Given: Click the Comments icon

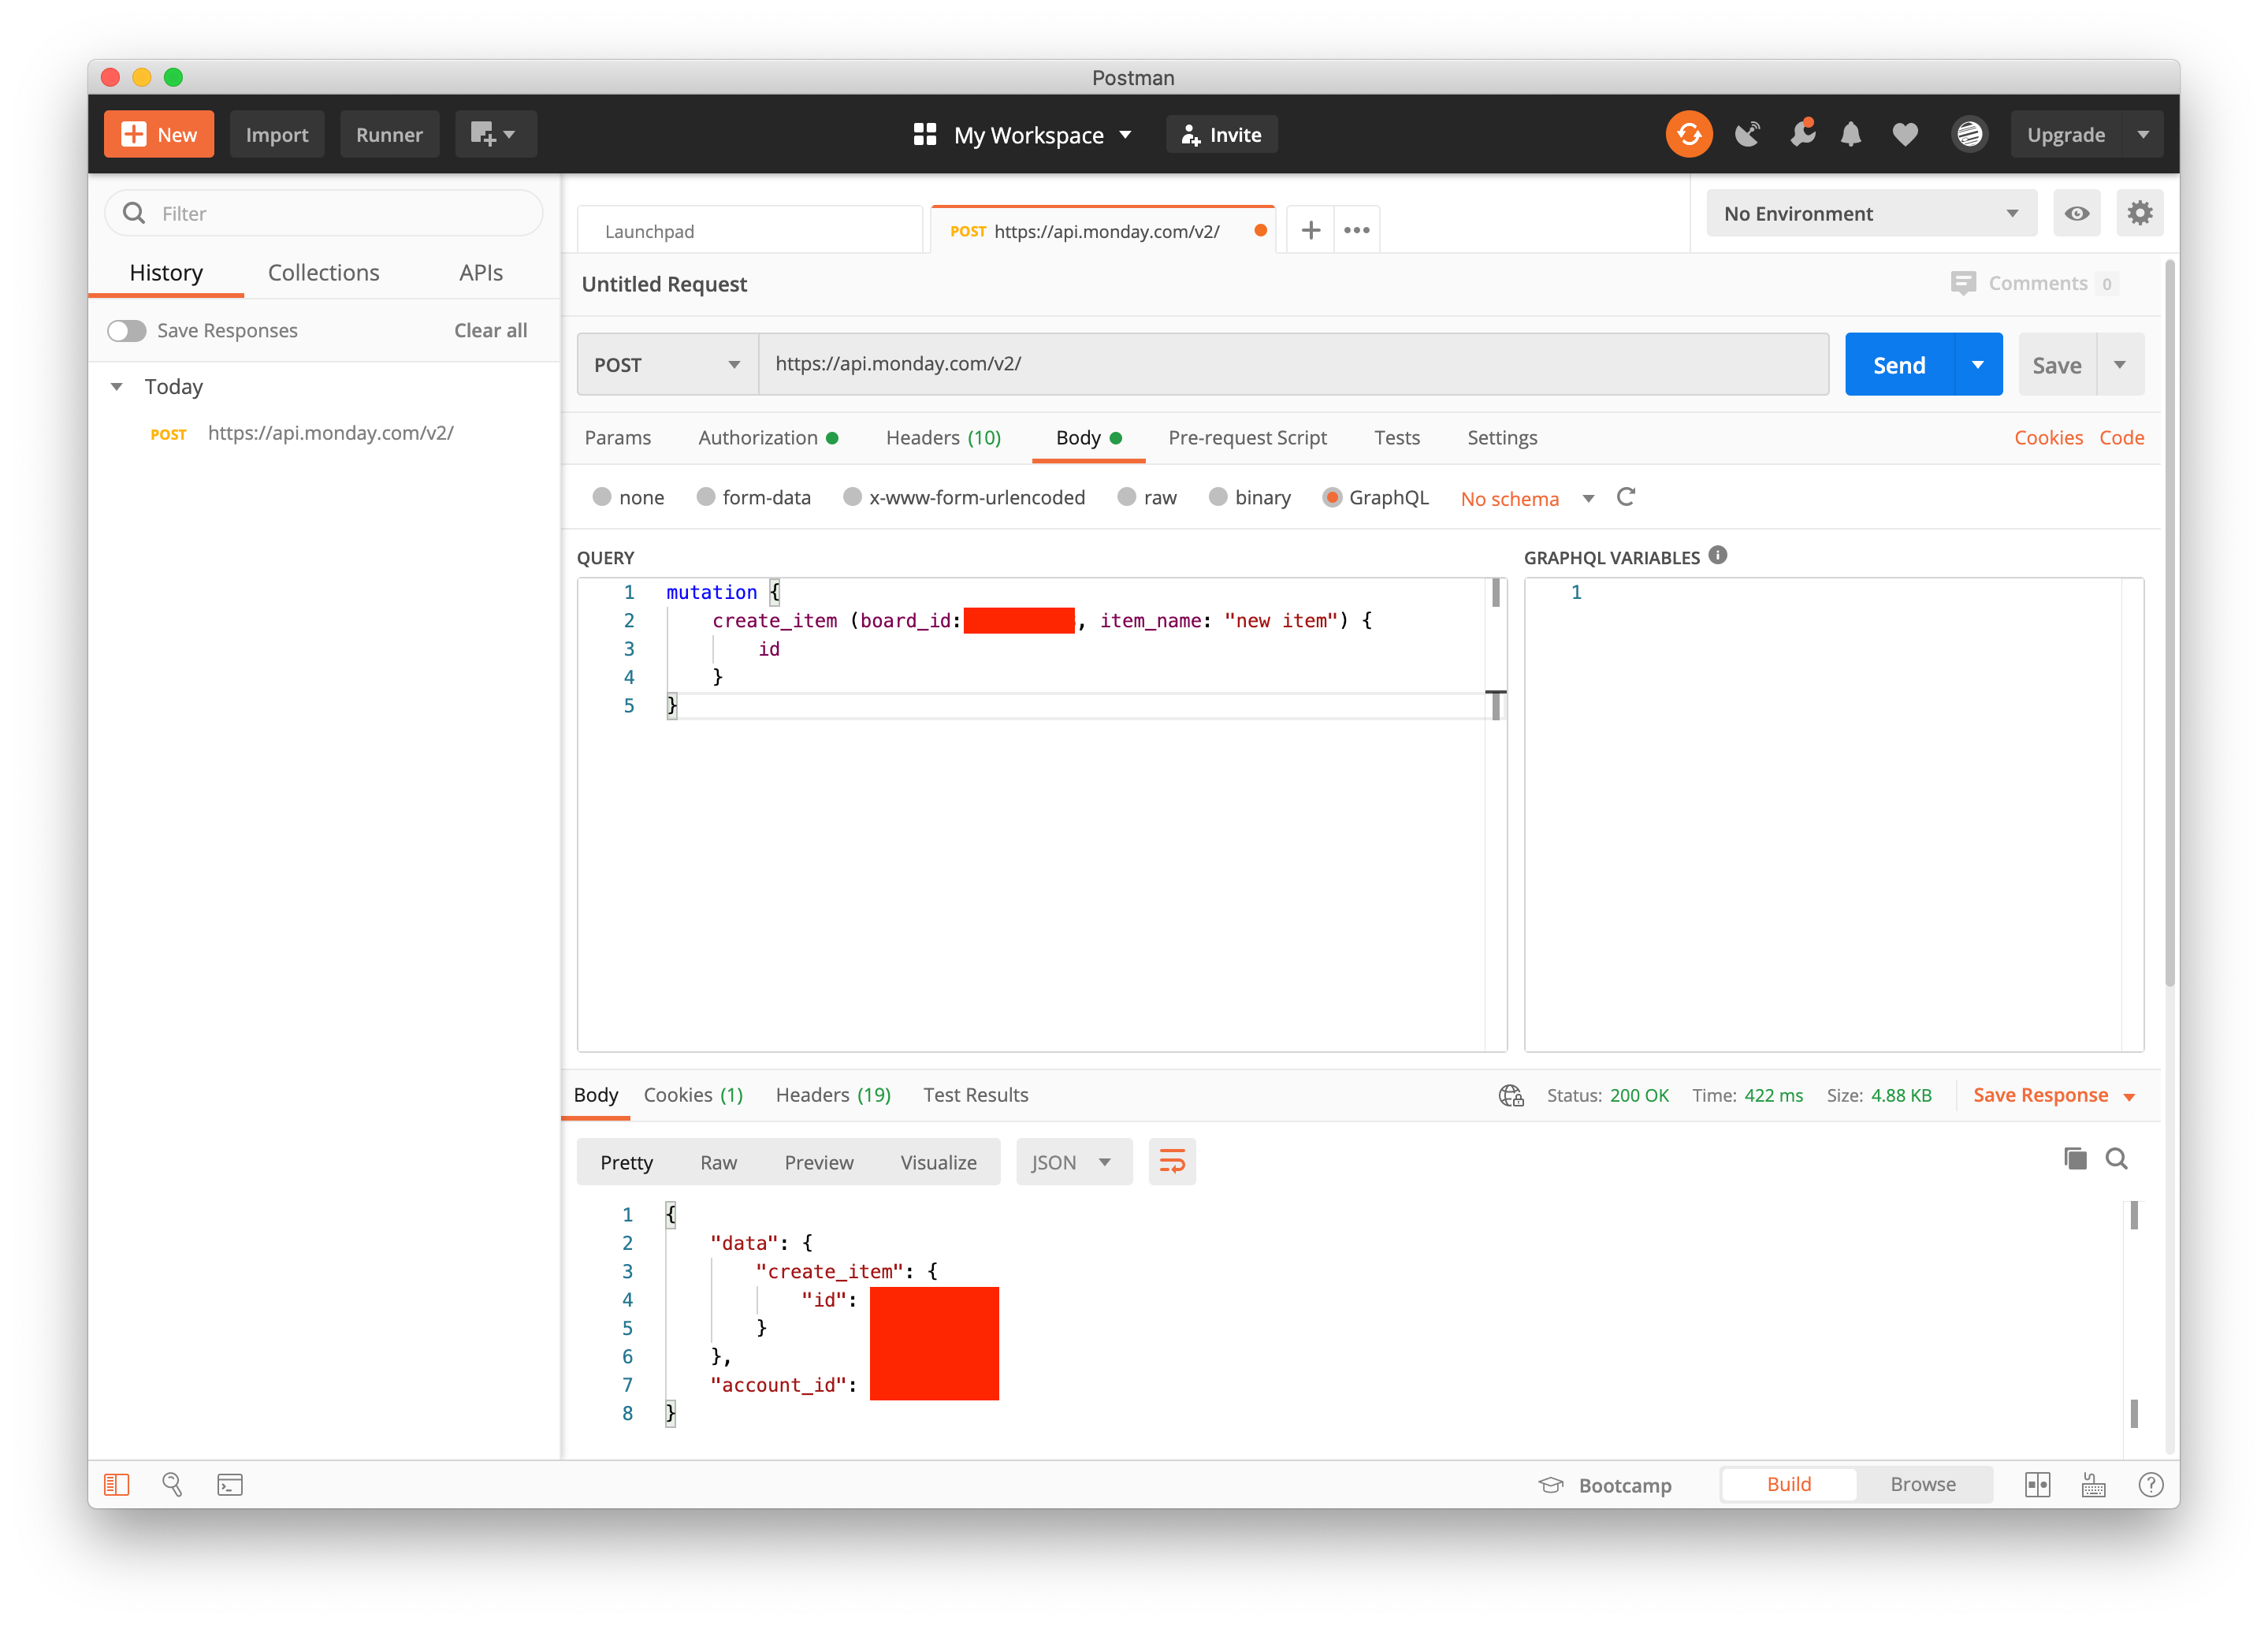Looking at the screenshot, I should [x=1962, y=283].
